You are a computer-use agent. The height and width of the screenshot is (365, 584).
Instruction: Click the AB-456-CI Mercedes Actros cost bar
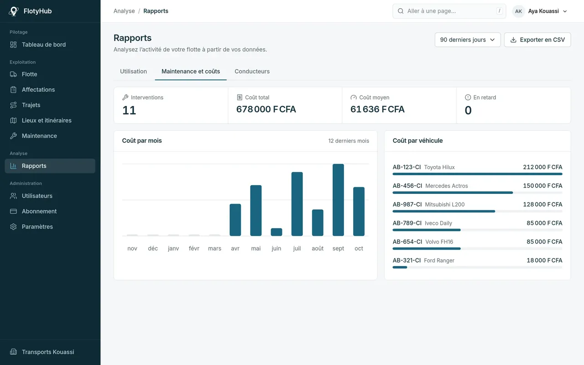click(453, 193)
